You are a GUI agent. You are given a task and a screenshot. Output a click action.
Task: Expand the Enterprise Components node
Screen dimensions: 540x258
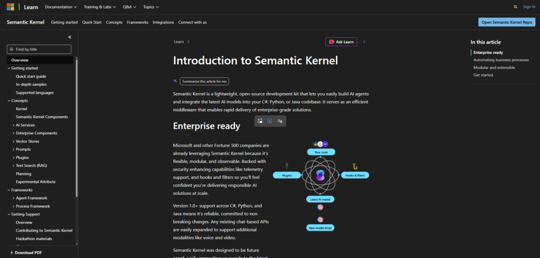pyautogui.click(x=13, y=133)
